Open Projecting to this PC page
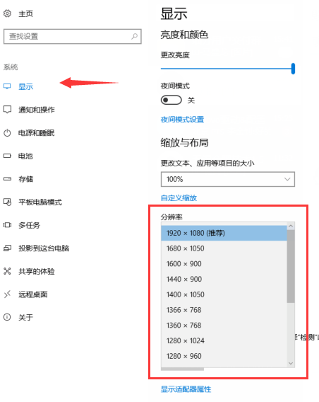The width and height of the screenshot is (319, 402). [x=44, y=248]
